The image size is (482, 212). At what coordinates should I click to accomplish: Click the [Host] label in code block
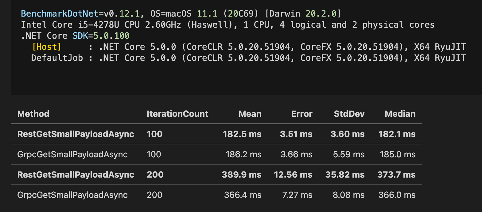(x=47, y=47)
